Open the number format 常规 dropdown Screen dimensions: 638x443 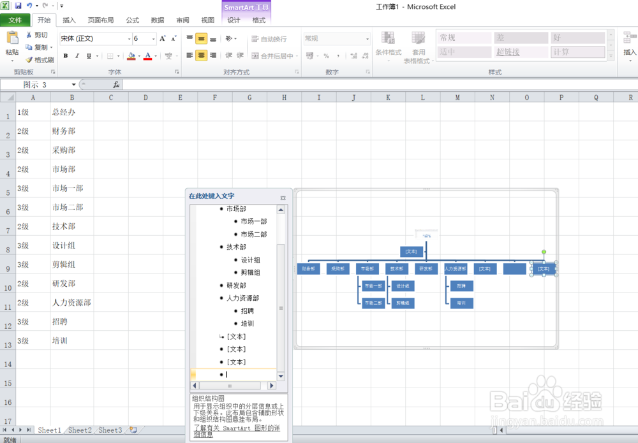367,39
